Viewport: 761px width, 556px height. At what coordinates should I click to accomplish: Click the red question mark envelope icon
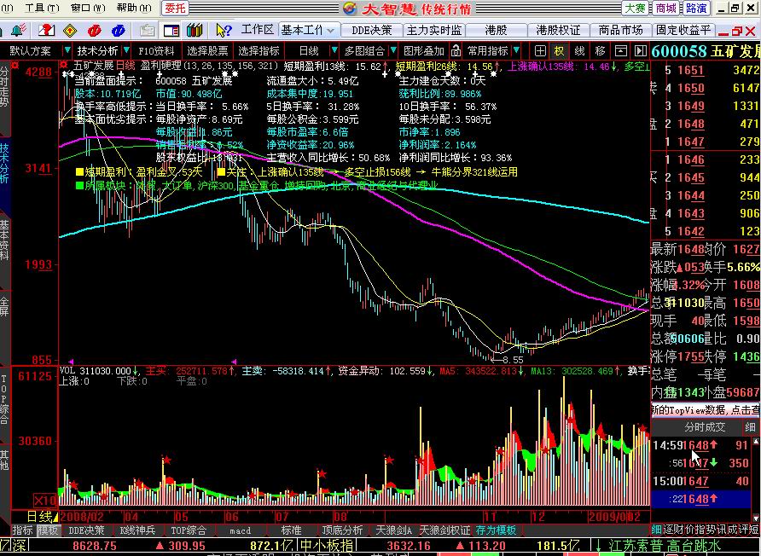point(45,31)
